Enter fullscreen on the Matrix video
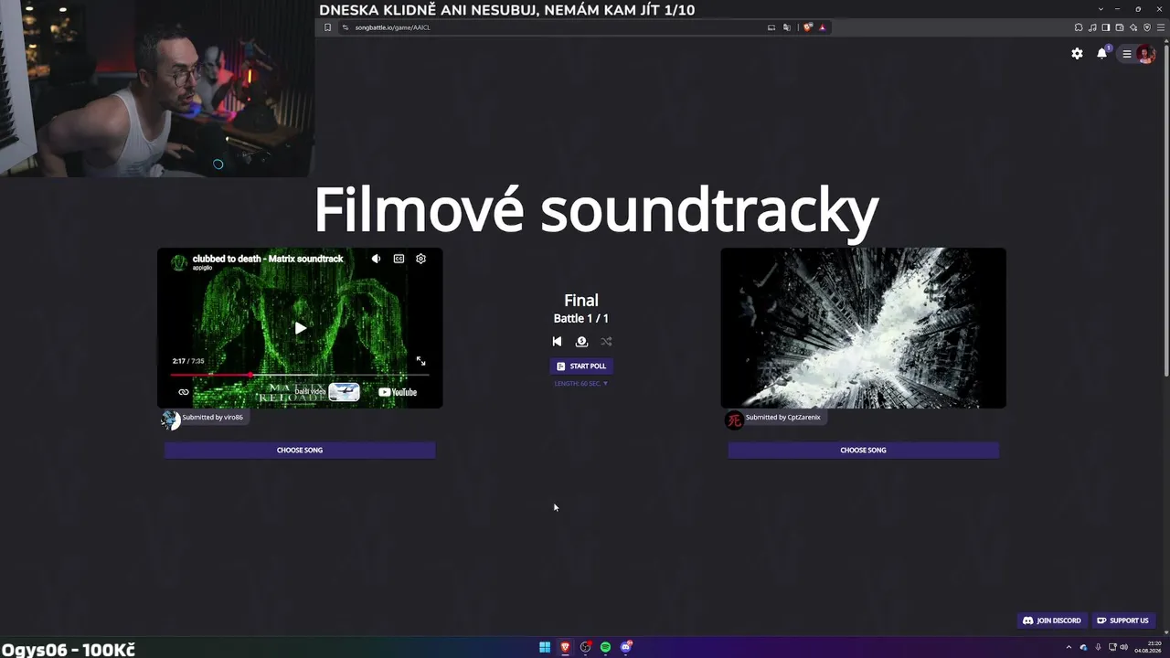This screenshot has height=658, width=1170. pos(420,361)
